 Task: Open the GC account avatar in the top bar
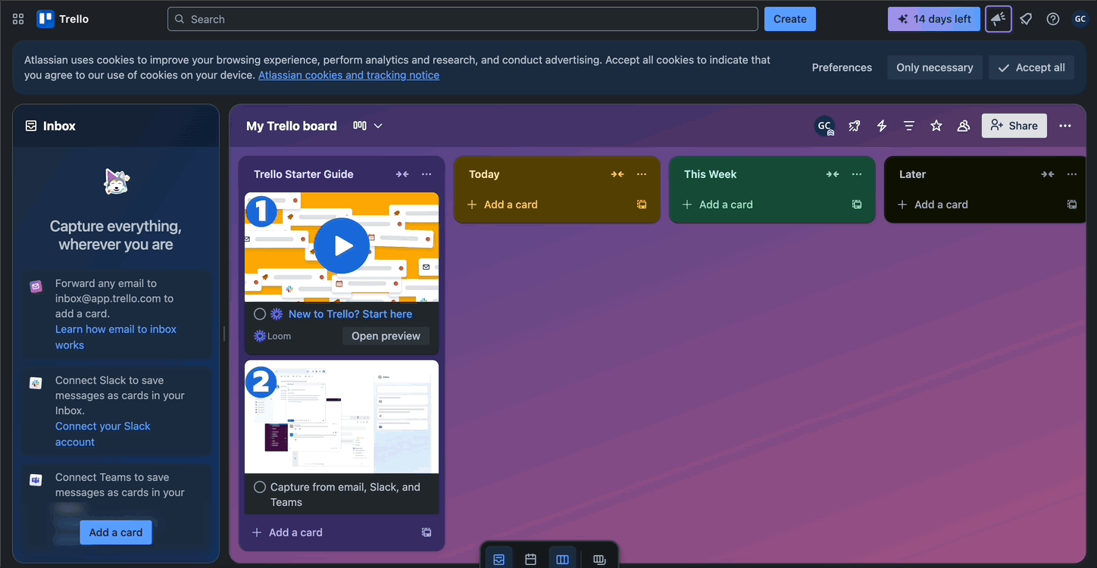tap(1080, 19)
